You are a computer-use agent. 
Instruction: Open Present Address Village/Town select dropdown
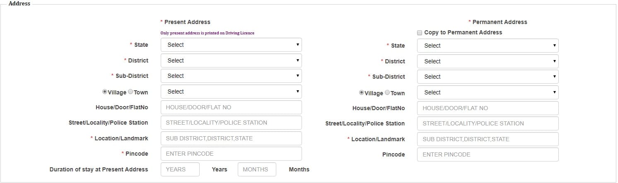(x=231, y=91)
